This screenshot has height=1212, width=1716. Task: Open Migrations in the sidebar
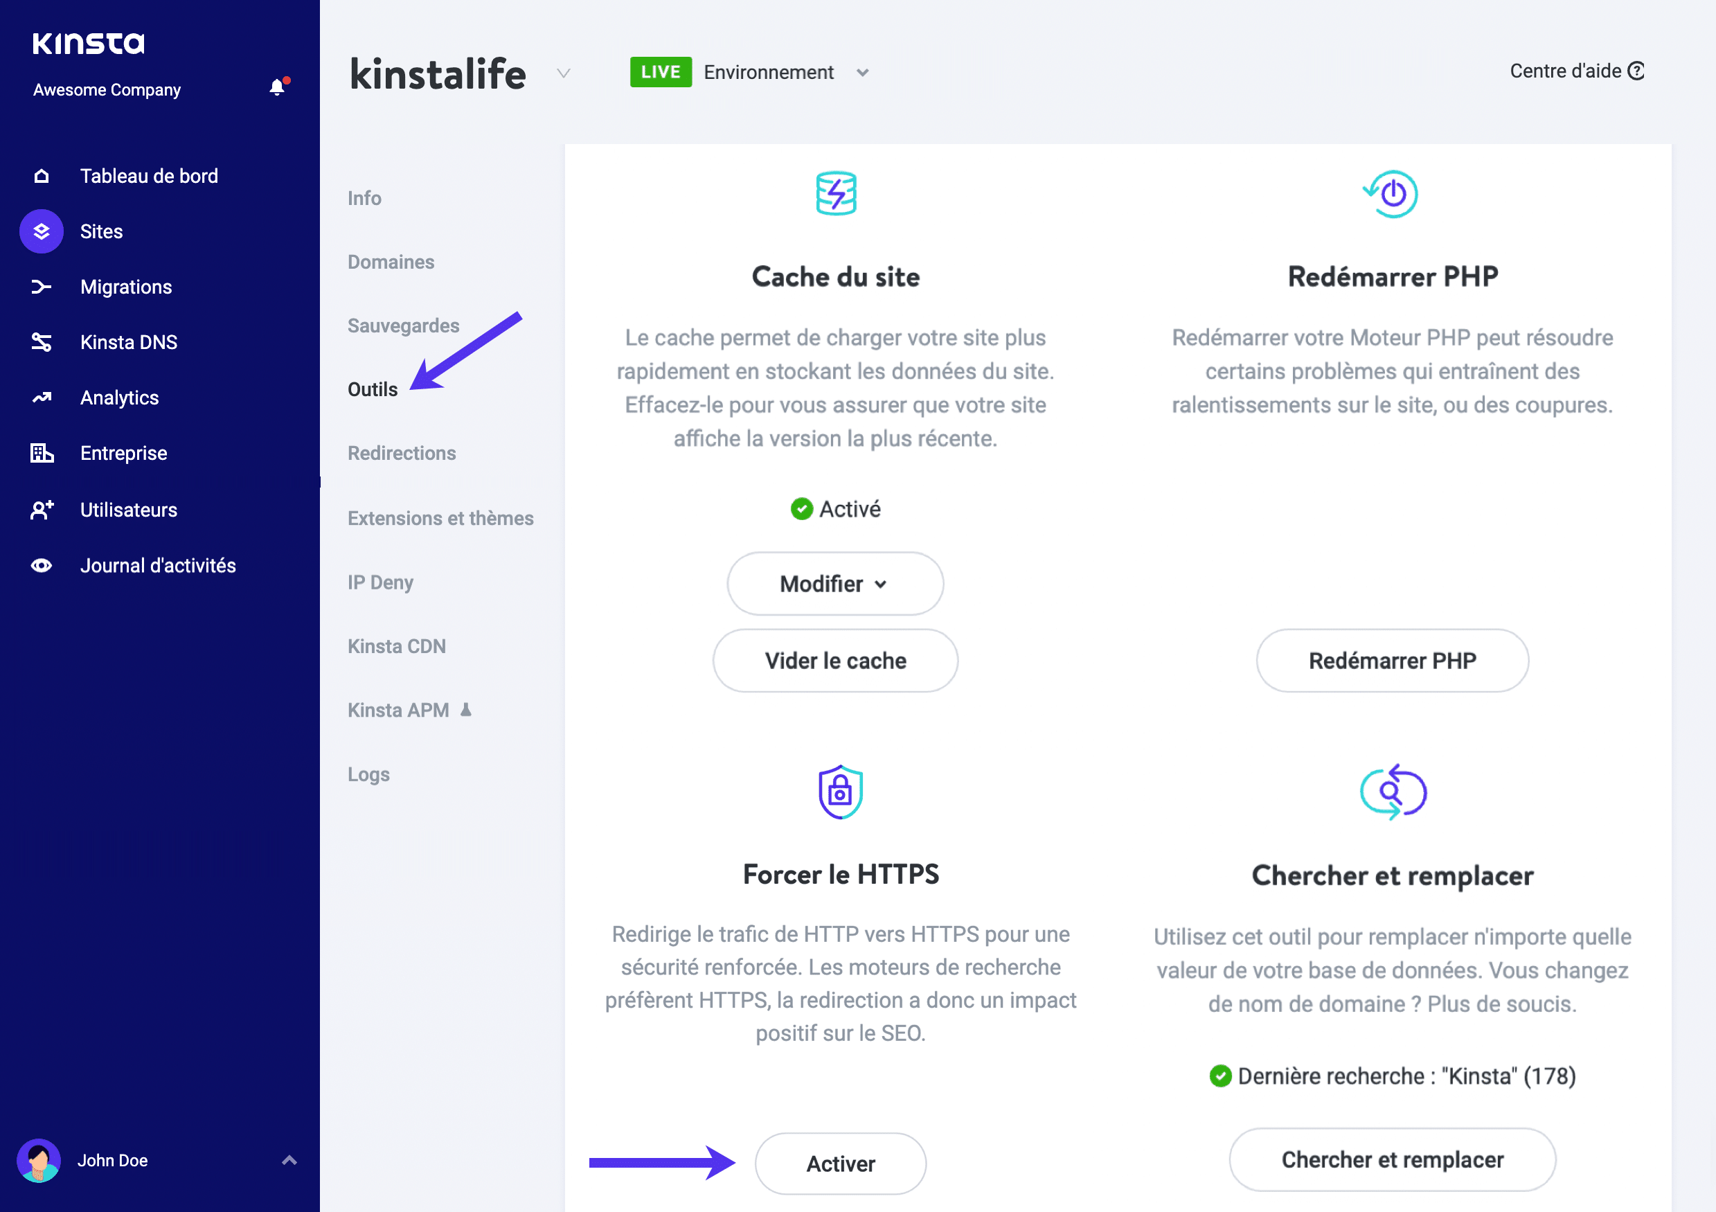125,286
